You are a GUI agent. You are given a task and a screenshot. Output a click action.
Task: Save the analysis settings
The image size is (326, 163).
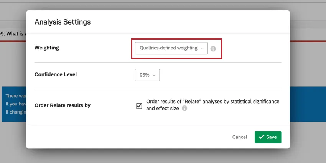(268, 137)
